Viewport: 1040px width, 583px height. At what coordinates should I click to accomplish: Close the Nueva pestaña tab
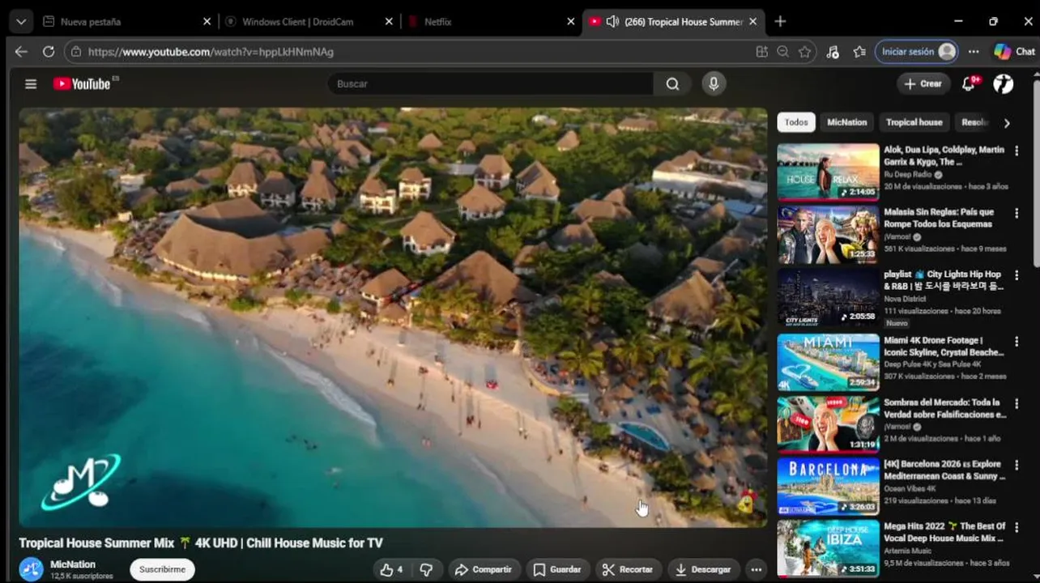click(207, 22)
